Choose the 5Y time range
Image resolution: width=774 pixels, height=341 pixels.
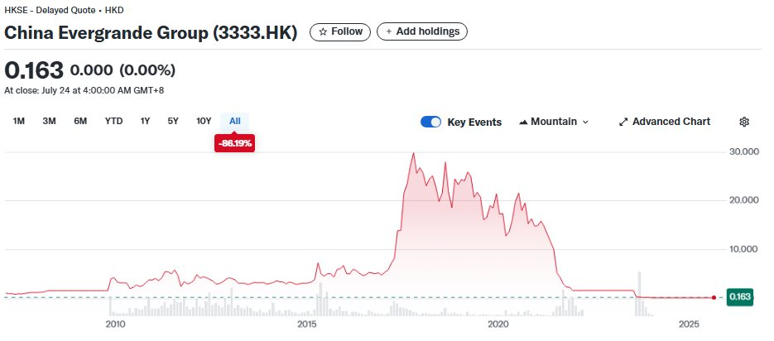click(173, 121)
